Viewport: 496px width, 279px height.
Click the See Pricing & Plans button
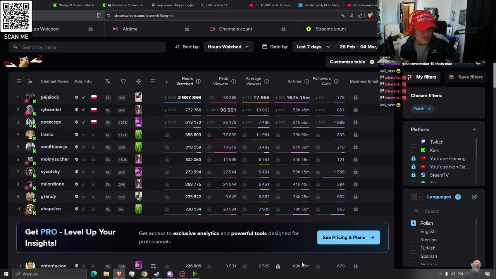point(348,238)
